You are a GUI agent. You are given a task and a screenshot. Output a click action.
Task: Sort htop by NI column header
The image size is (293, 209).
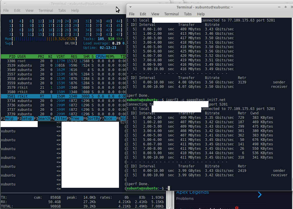click(x=50, y=57)
